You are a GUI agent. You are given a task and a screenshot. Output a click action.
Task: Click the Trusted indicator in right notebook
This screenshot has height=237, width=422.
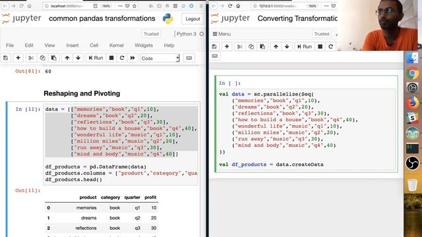click(x=322, y=34)
